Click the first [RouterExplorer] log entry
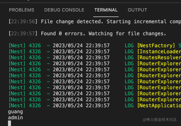 (159, 63)
